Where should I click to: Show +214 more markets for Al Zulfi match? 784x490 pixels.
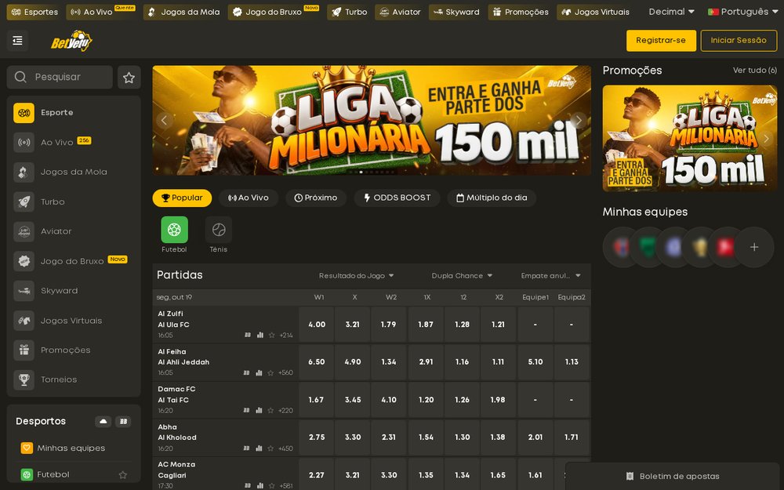pos(286,336)
